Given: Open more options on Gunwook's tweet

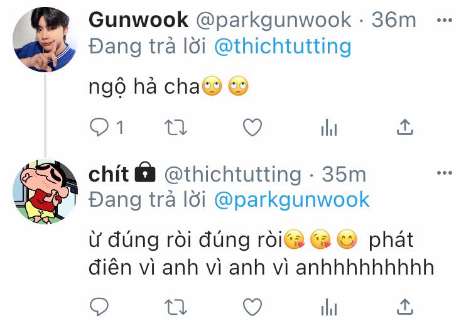Looking at the screenshot, I should (x=445, y=20).
